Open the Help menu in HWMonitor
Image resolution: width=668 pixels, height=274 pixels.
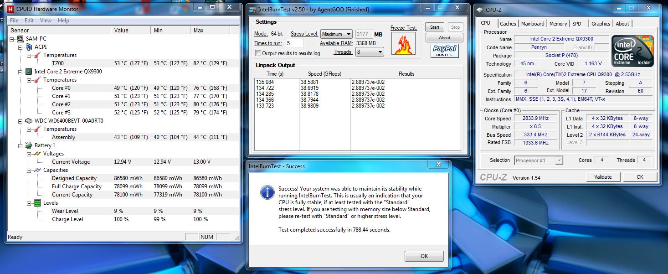(64, 21)
